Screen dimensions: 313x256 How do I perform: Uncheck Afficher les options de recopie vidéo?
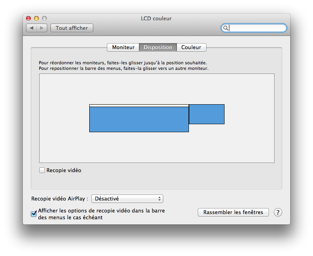(34, 214)
